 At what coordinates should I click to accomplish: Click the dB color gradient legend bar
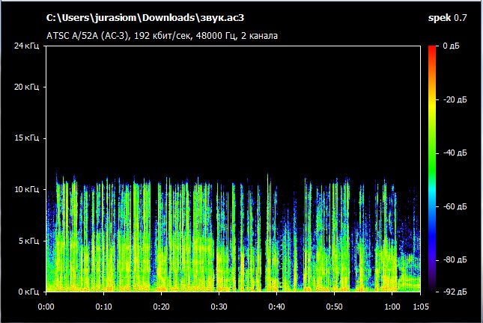tap(432, 168)
